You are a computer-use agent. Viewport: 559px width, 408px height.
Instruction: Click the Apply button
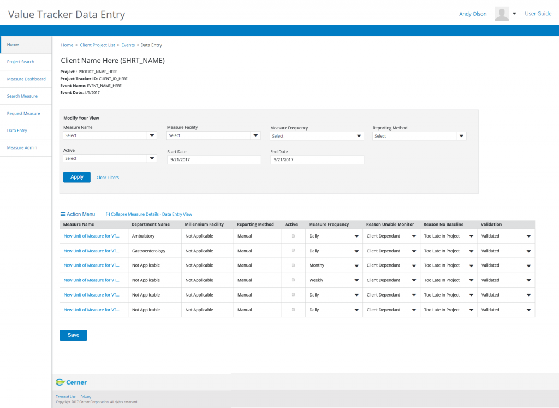76,176
